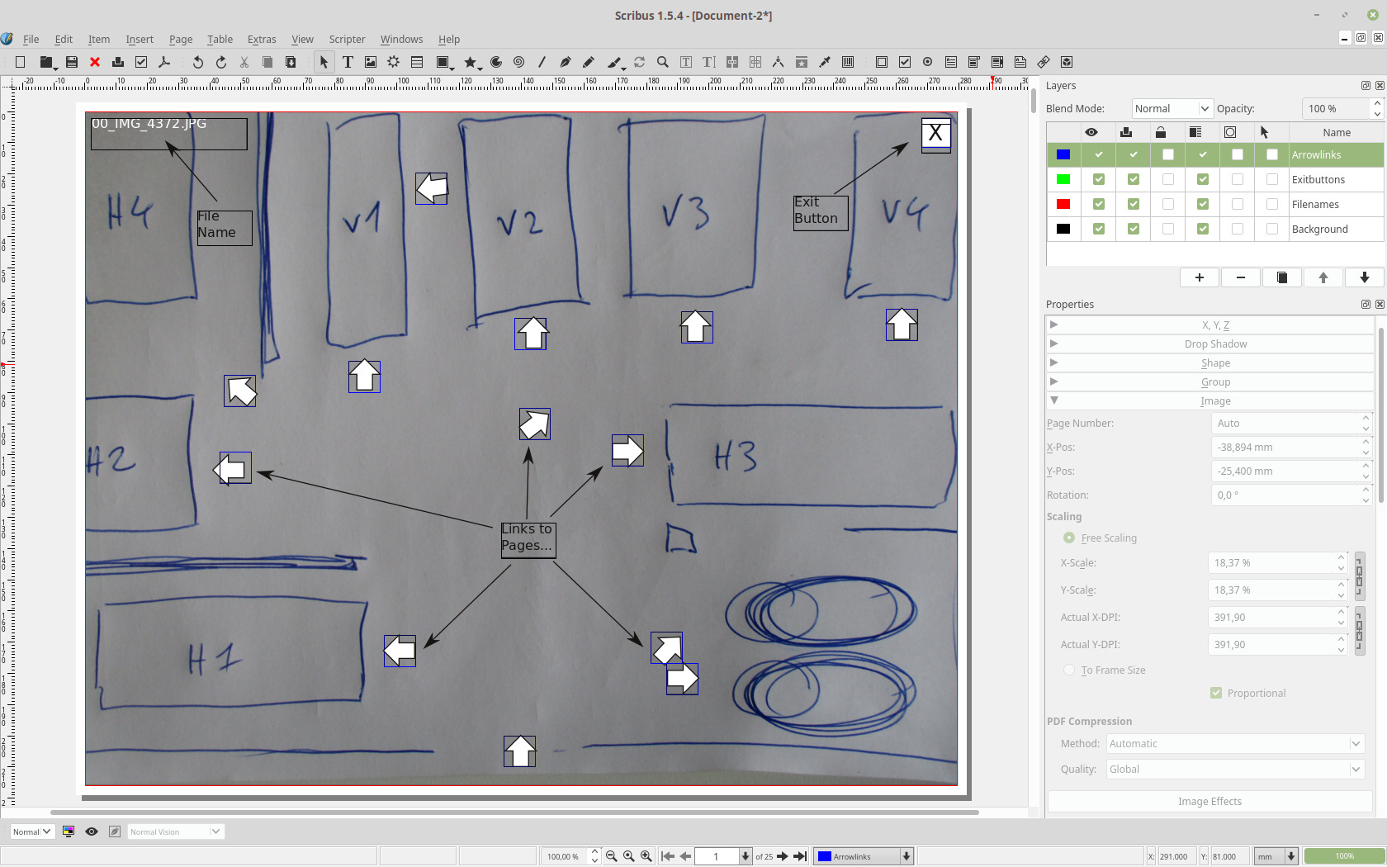Click the blue Arrowlinks layer color swatch

[x=1063, y=154]
